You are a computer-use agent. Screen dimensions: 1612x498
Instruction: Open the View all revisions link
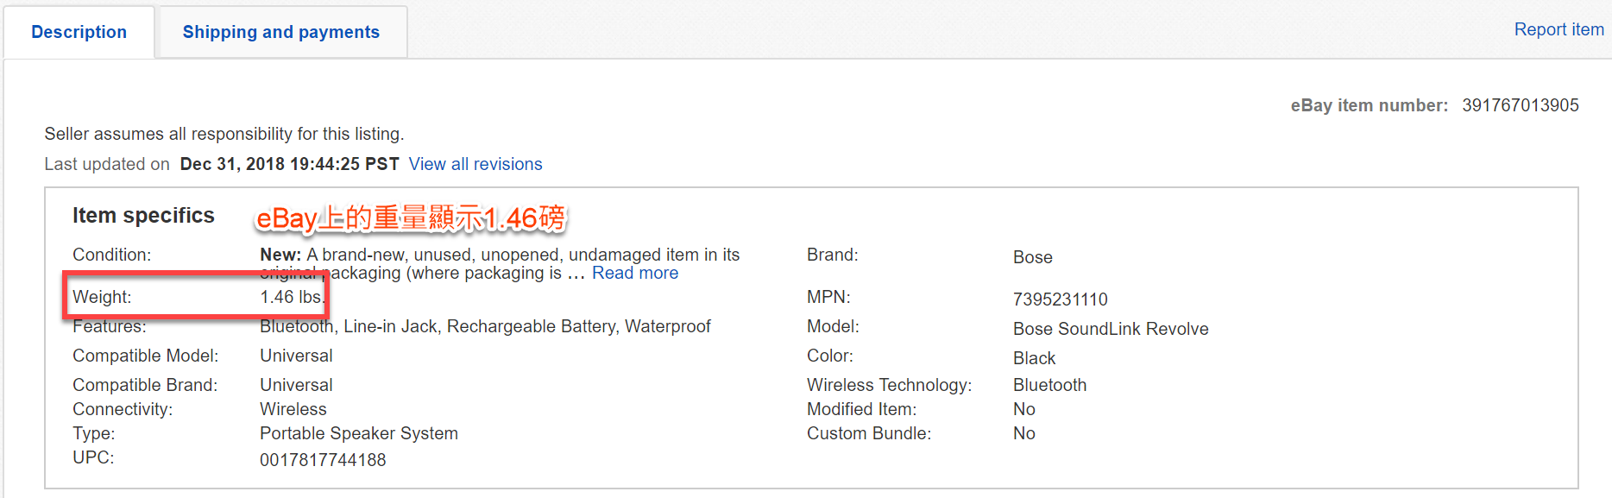tap(475, 164)
